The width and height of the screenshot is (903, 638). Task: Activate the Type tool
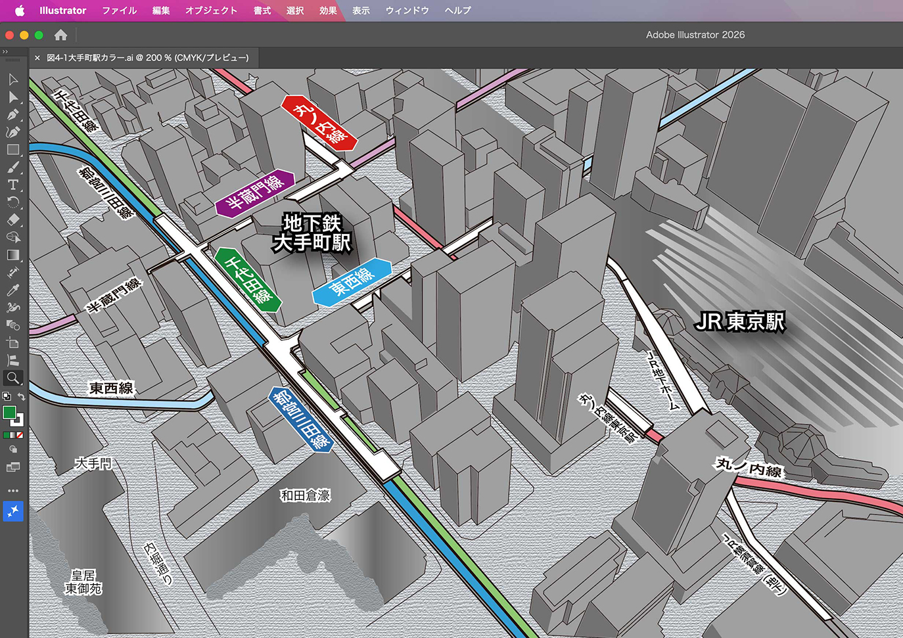click(12, 185)
